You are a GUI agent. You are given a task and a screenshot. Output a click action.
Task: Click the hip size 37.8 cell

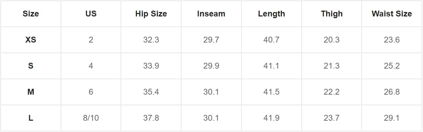coord(151,118)
